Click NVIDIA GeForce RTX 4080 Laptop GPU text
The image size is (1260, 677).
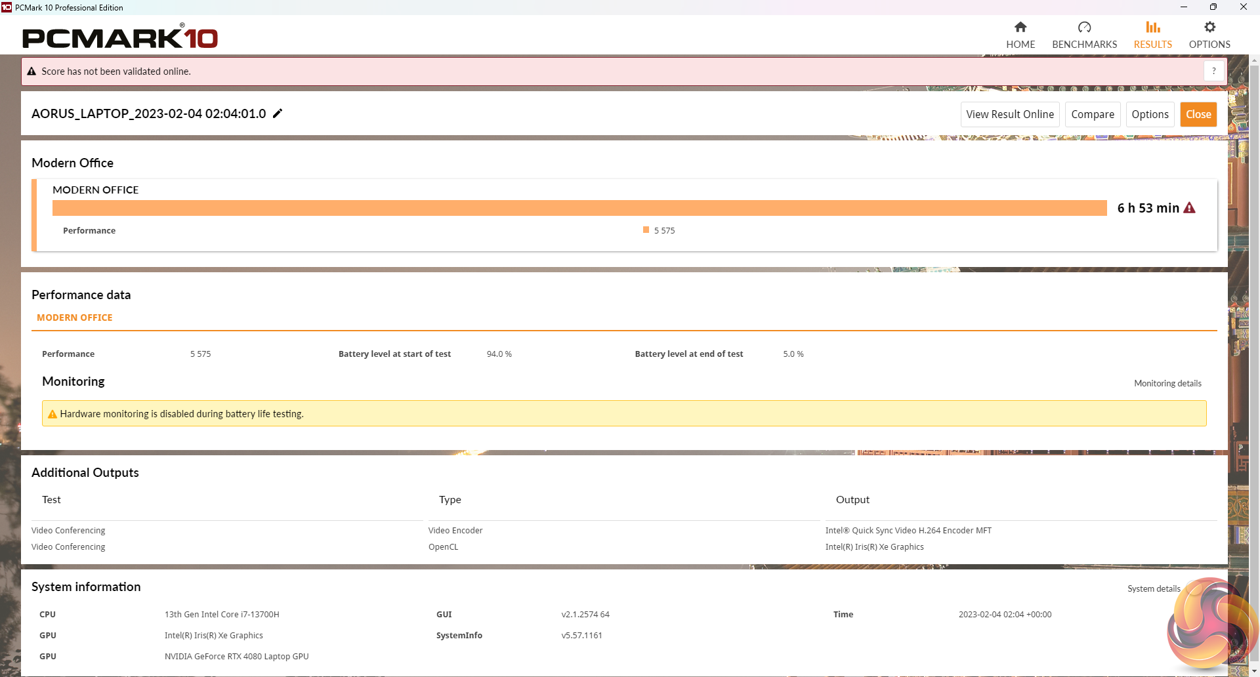tap(236, 656)
